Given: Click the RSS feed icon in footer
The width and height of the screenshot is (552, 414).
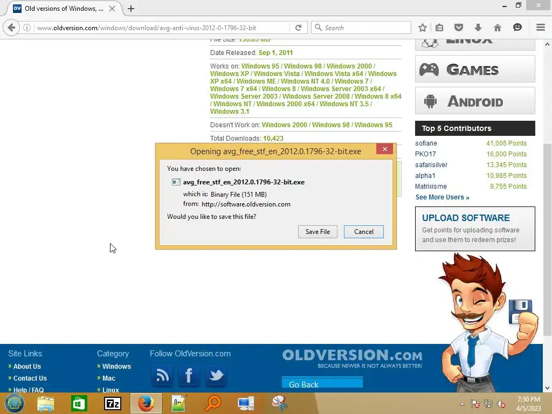Looking at the screenshot, I should pos(162,375).
